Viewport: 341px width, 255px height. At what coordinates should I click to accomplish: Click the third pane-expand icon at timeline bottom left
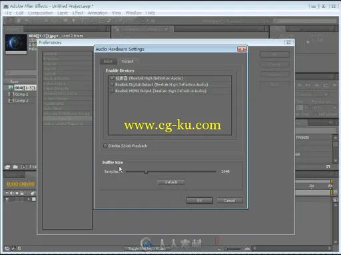point(19,248)
